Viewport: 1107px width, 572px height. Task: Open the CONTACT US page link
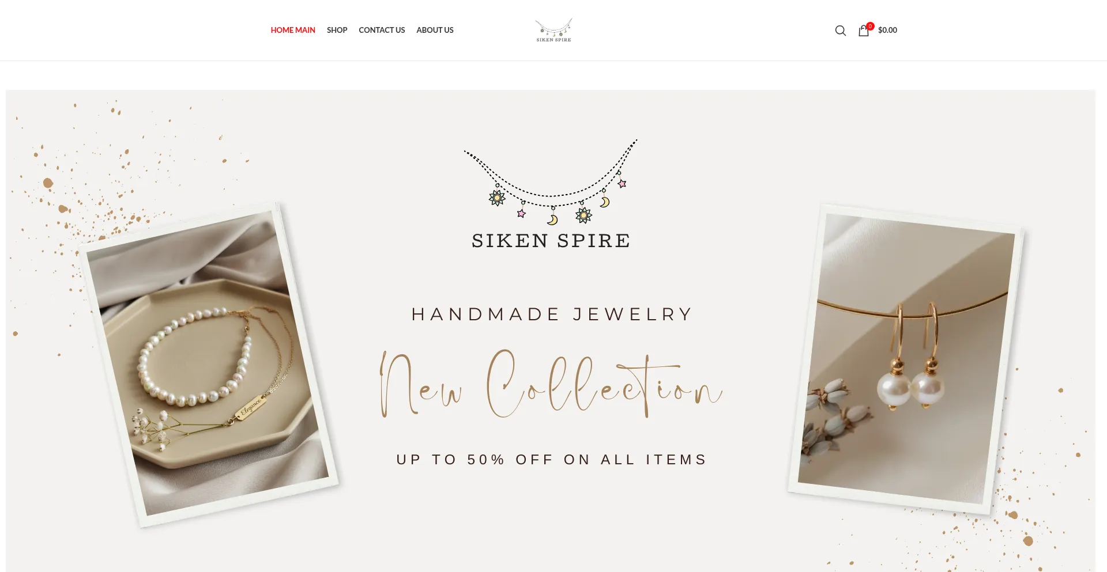click(x=382, y=30)
